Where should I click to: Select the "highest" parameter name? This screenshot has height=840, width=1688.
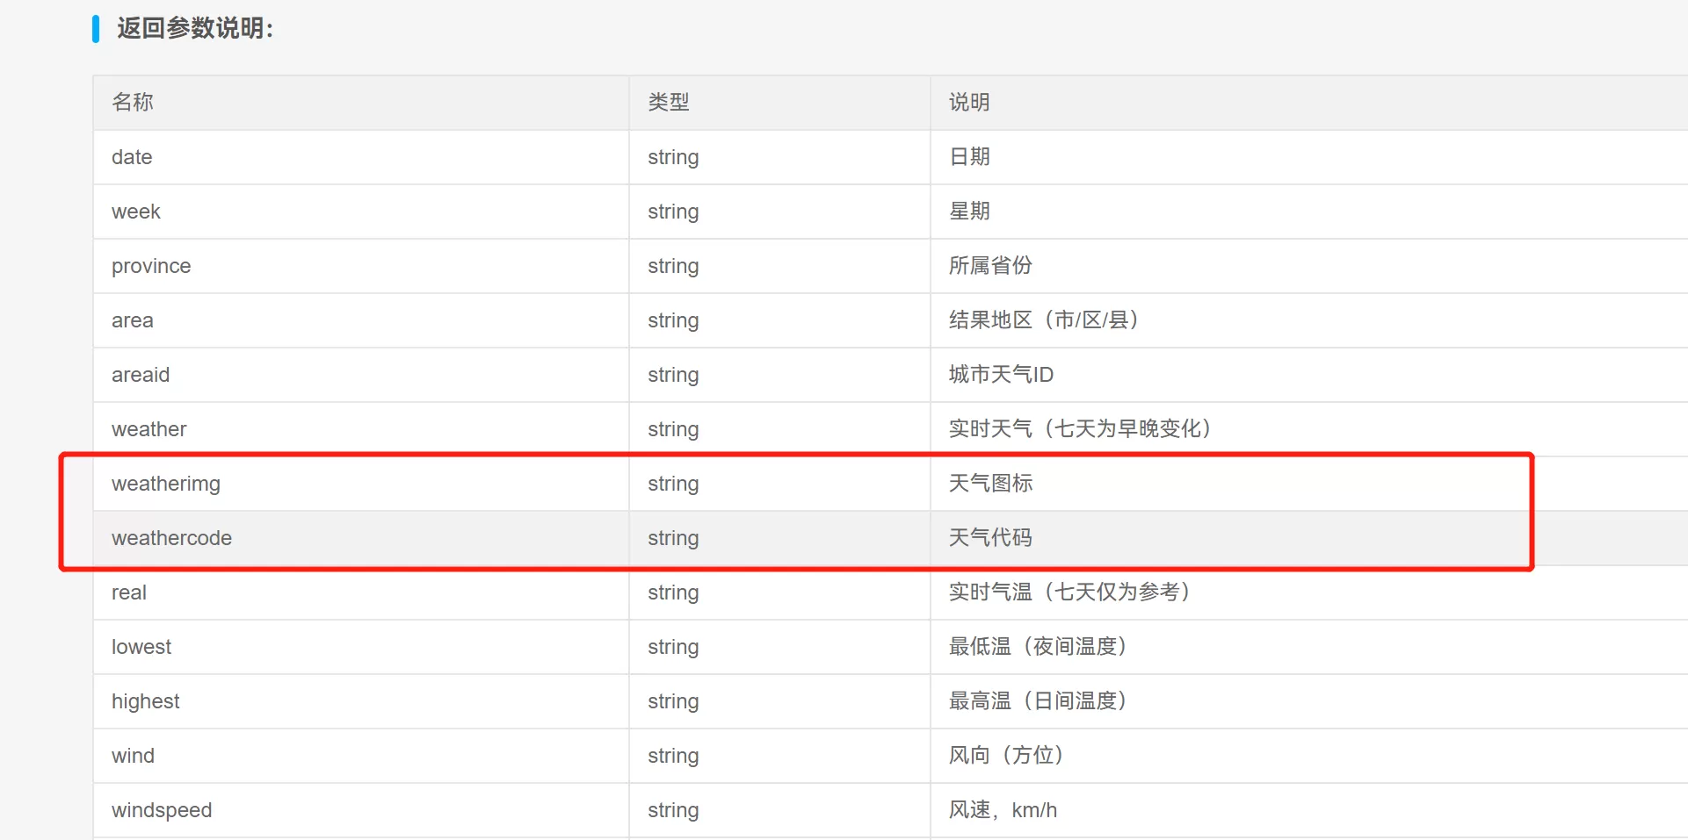pos(145,701)
